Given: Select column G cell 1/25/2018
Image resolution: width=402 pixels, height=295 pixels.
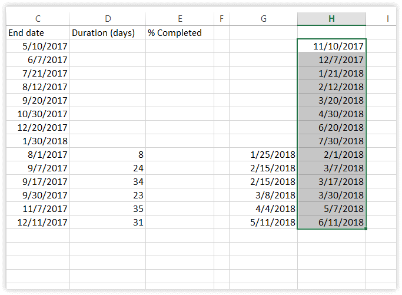Looking at the screenshot, I should tap(263, 154).
